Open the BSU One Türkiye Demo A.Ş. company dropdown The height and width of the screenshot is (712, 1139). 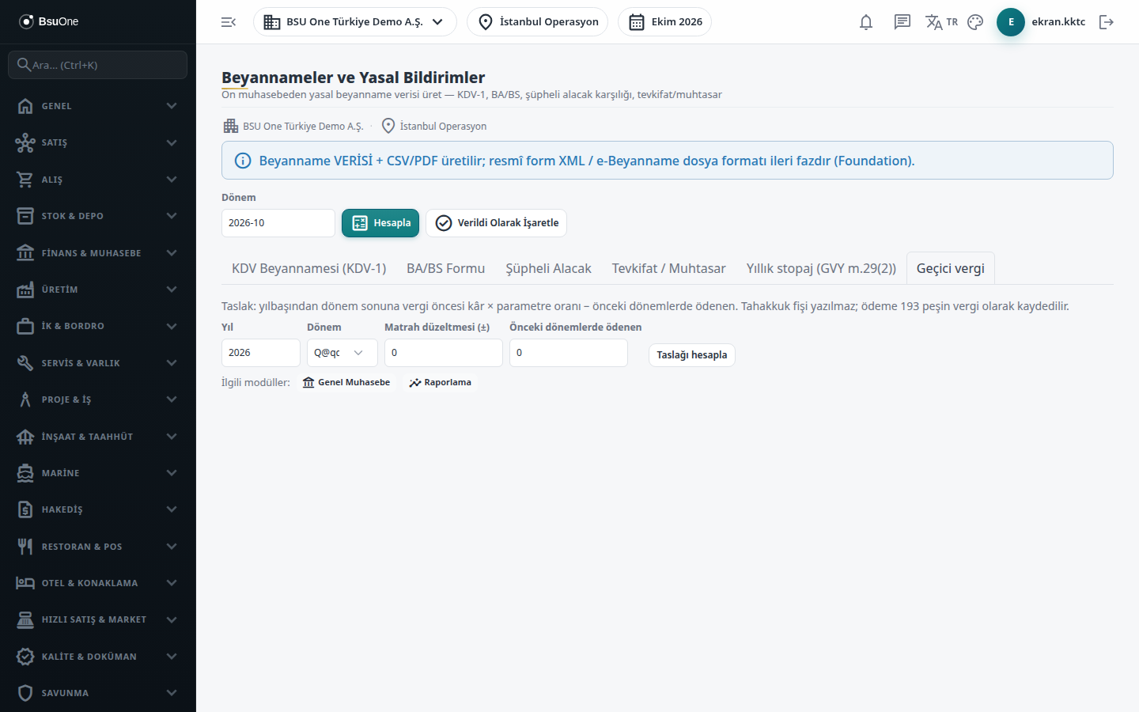(355, 22)
